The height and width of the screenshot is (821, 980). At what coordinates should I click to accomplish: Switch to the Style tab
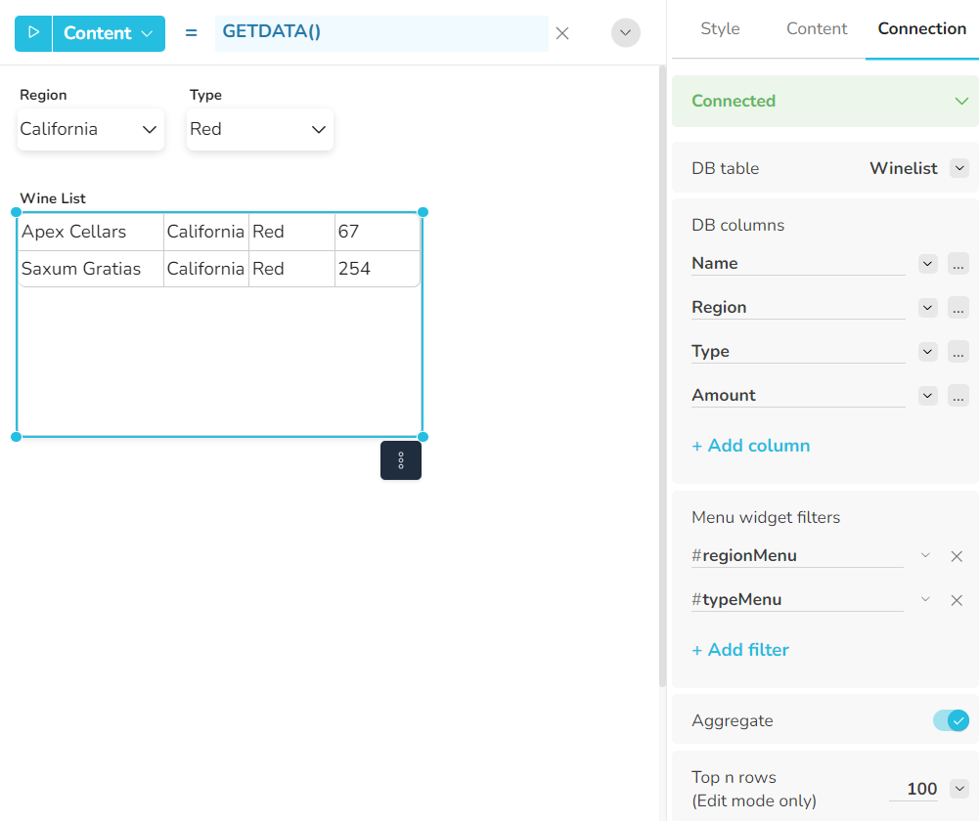pyautogui.click(x=720, y=29)
